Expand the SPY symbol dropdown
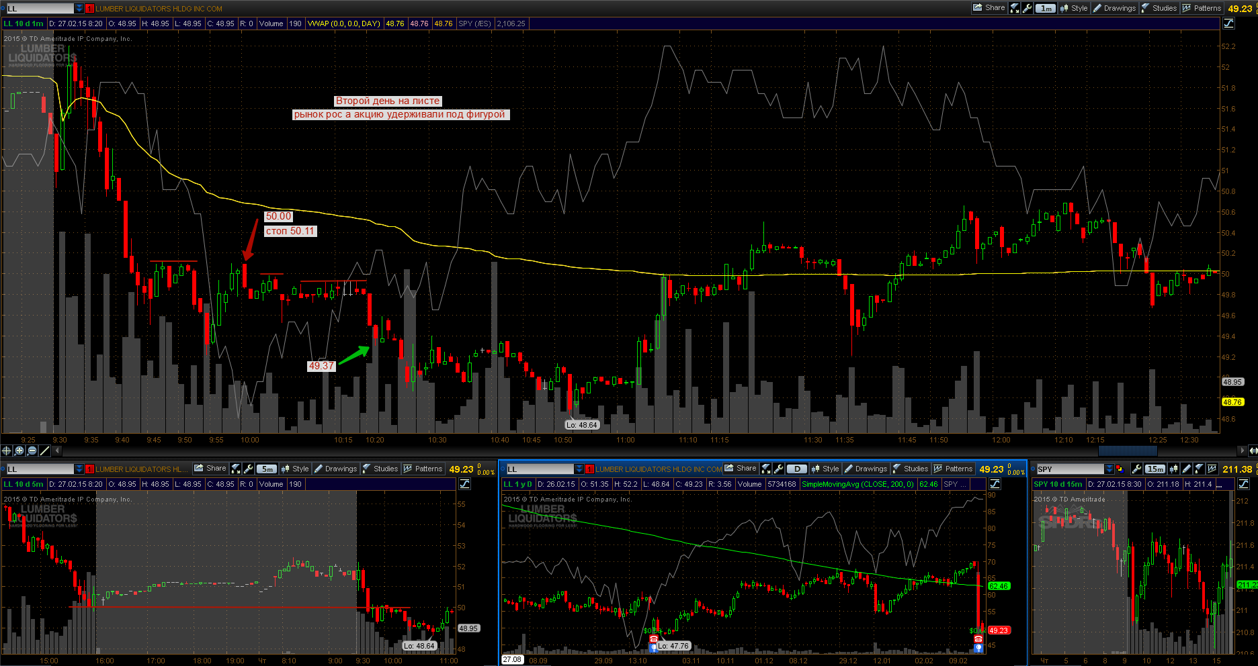The height and width of the screenshot is (666, 1258). 1109,469
